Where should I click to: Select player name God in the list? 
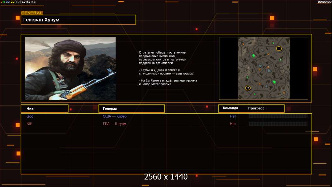[30, 116]
